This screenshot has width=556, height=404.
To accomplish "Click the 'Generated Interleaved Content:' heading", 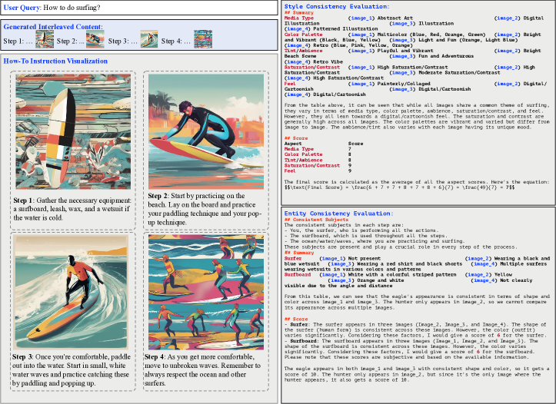I will 53,27.
